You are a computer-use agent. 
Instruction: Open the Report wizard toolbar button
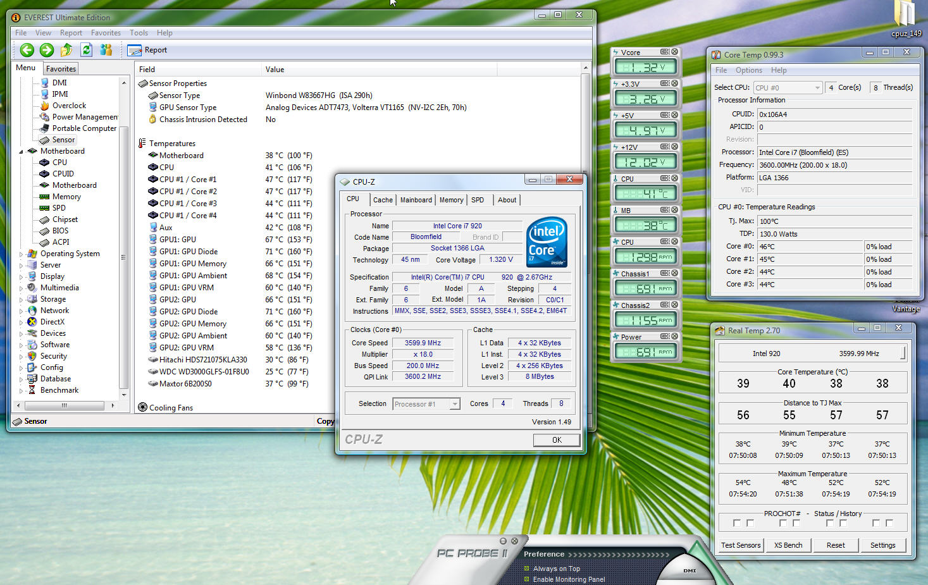(147, 50)
